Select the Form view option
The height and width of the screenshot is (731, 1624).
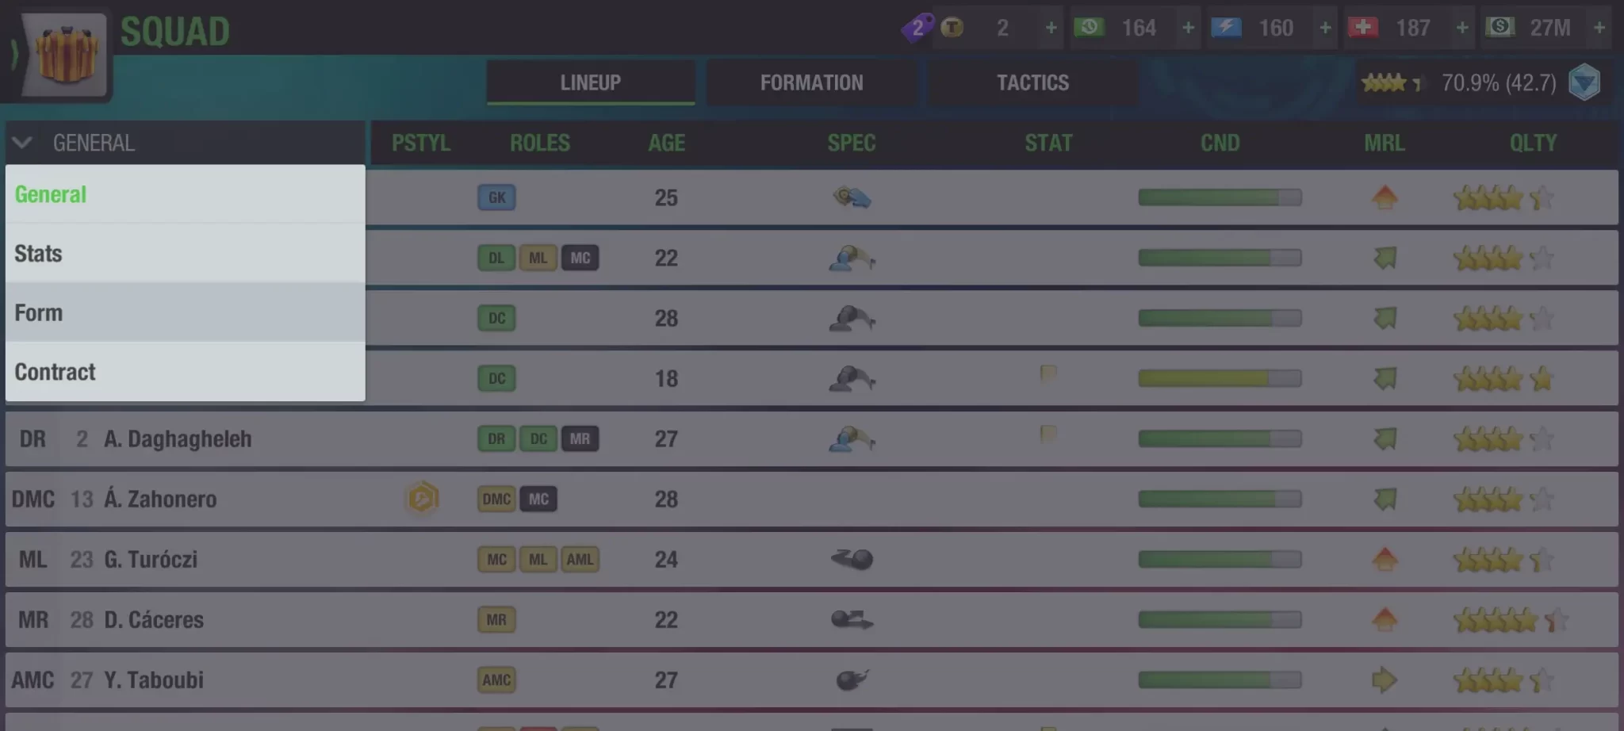(184, 313)
